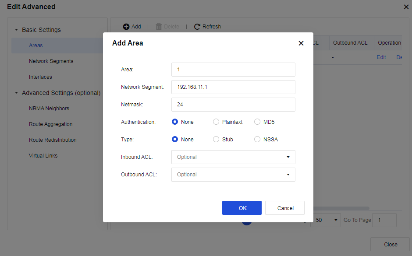Collapse the Basic Settings section
This screenshot has height=256, width=412.
click(x=17, y=30)
